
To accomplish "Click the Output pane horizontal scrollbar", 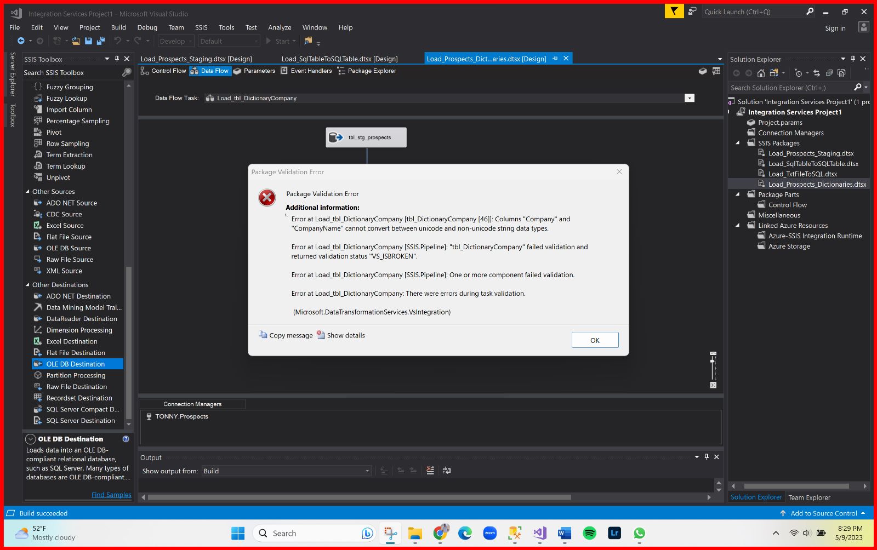I will point(359,497).
